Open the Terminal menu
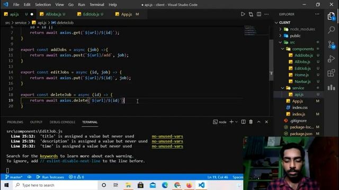Image resolution: width=339 pixels, height=190 pixels. click(x=96, y=5)
